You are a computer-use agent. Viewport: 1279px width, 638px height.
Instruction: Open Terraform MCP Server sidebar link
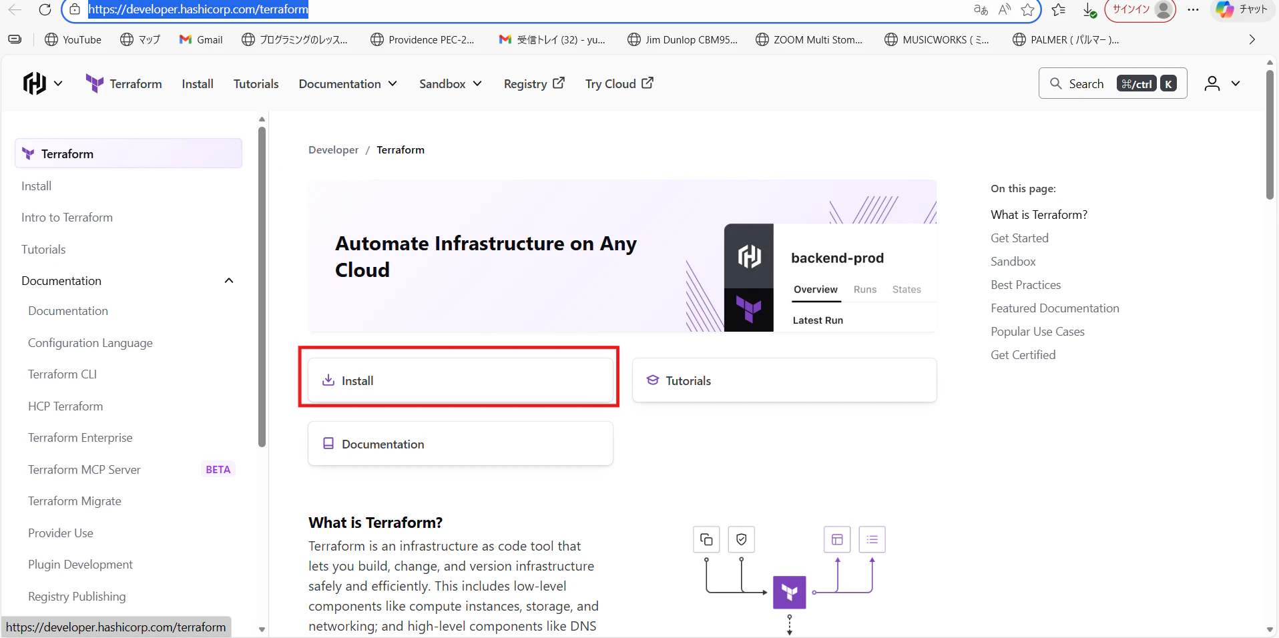[84, 469]
